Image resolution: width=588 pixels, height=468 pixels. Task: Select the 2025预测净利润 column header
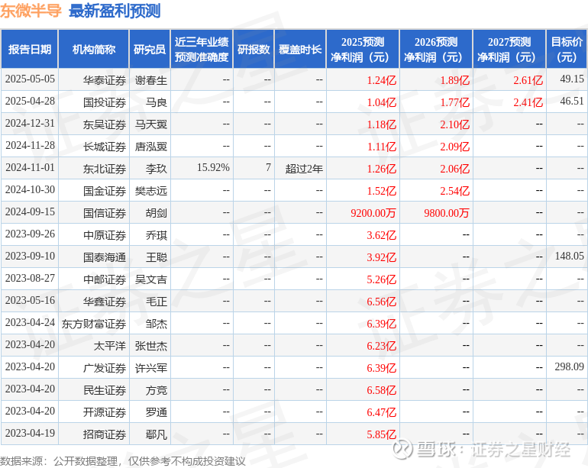[x=363, y=49]
